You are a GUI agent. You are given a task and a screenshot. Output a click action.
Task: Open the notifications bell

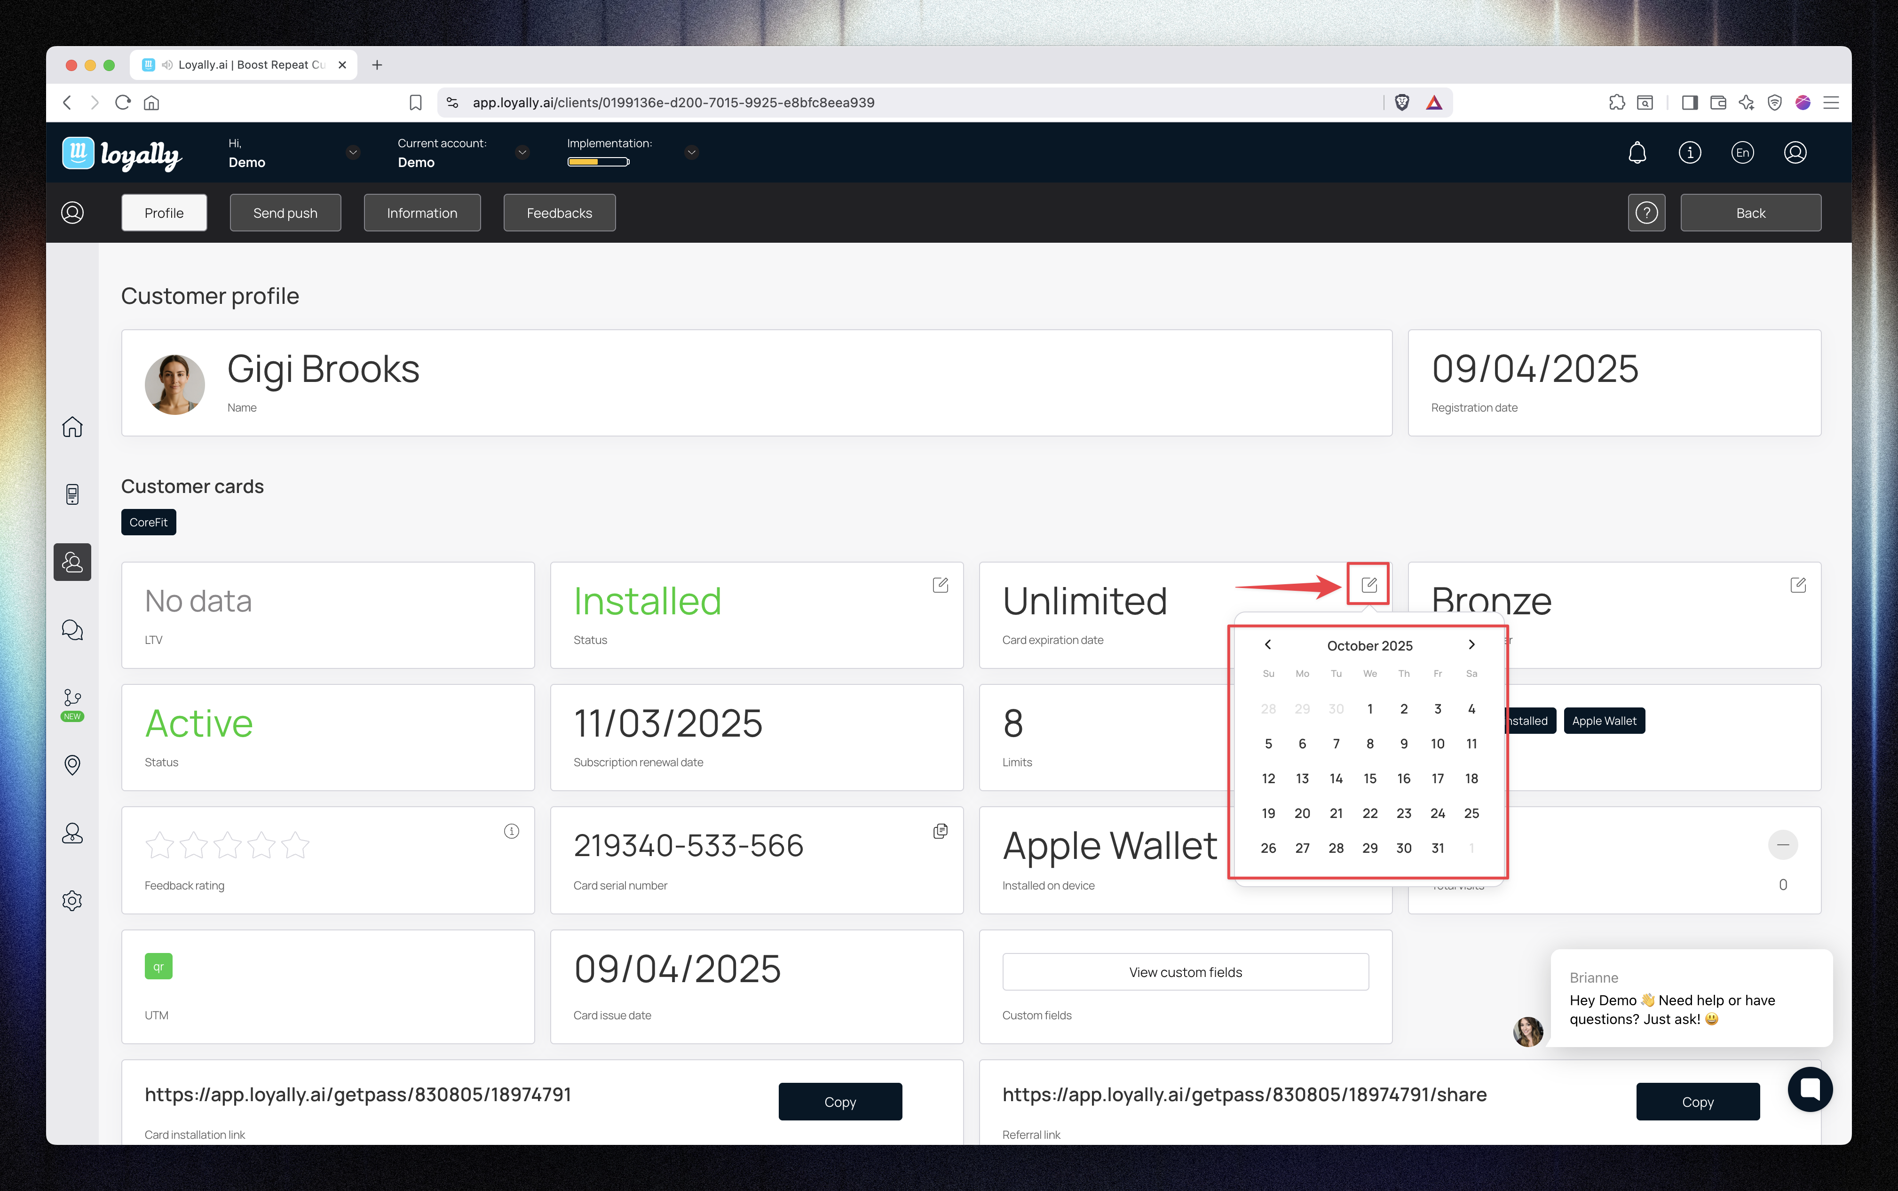(1637, 152)
